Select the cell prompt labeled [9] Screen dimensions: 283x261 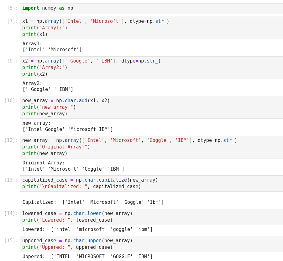point(13,61)
